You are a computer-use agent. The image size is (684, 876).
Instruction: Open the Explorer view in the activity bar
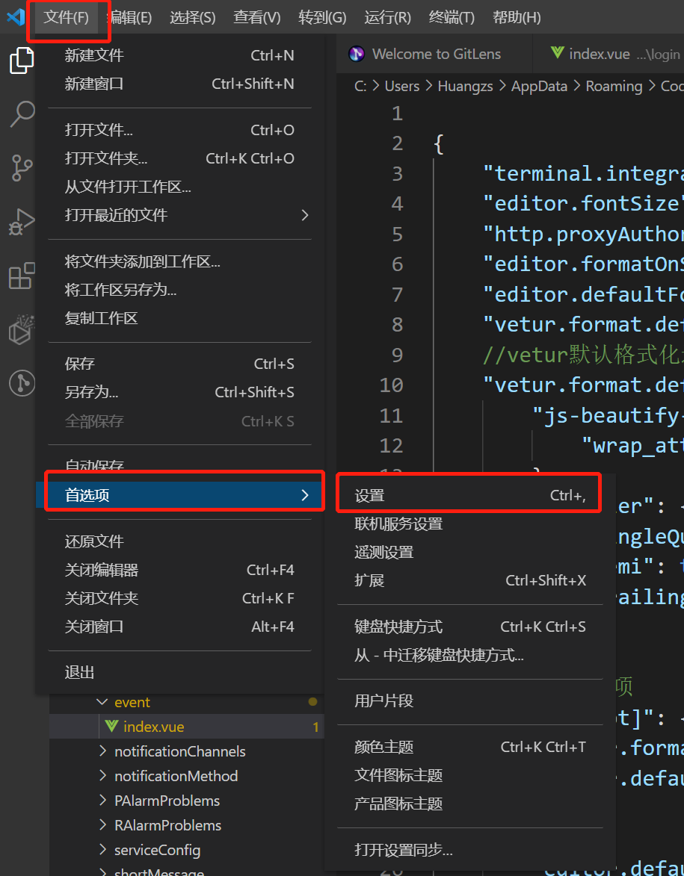22,60
